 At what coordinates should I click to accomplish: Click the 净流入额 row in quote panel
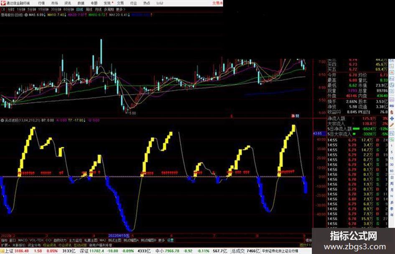point(358,118)
